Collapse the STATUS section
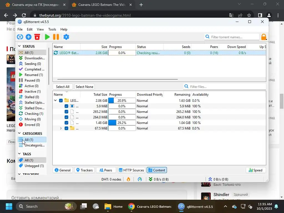Viewport: 284px width, 213px height. pyautogui.click(x=19, y=46)
